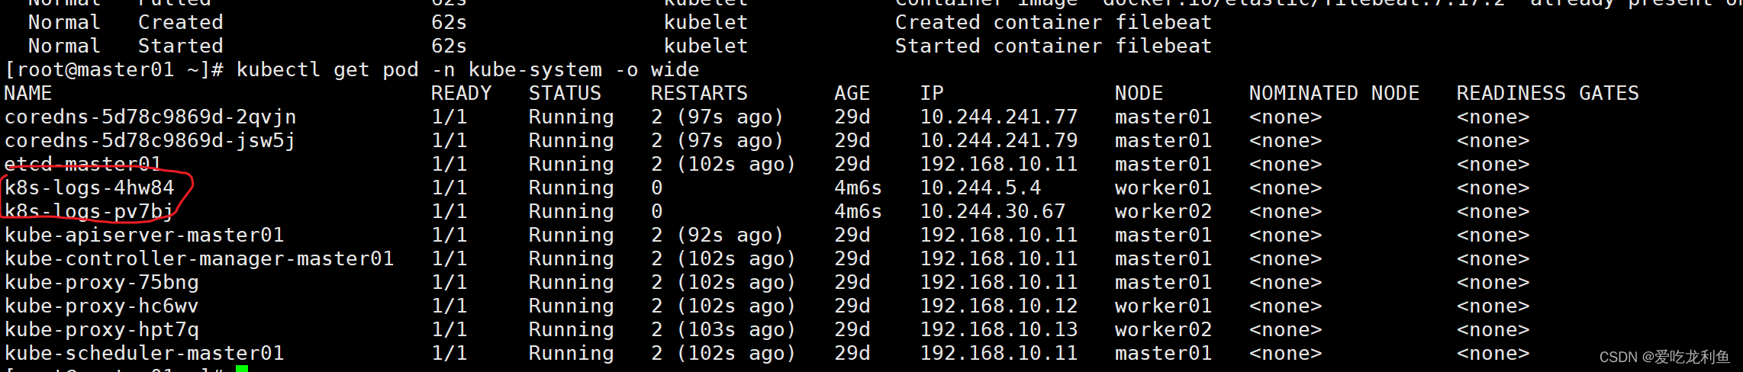Click the coredns-5d78c9869d-jsw5j entry

point(150,140)
